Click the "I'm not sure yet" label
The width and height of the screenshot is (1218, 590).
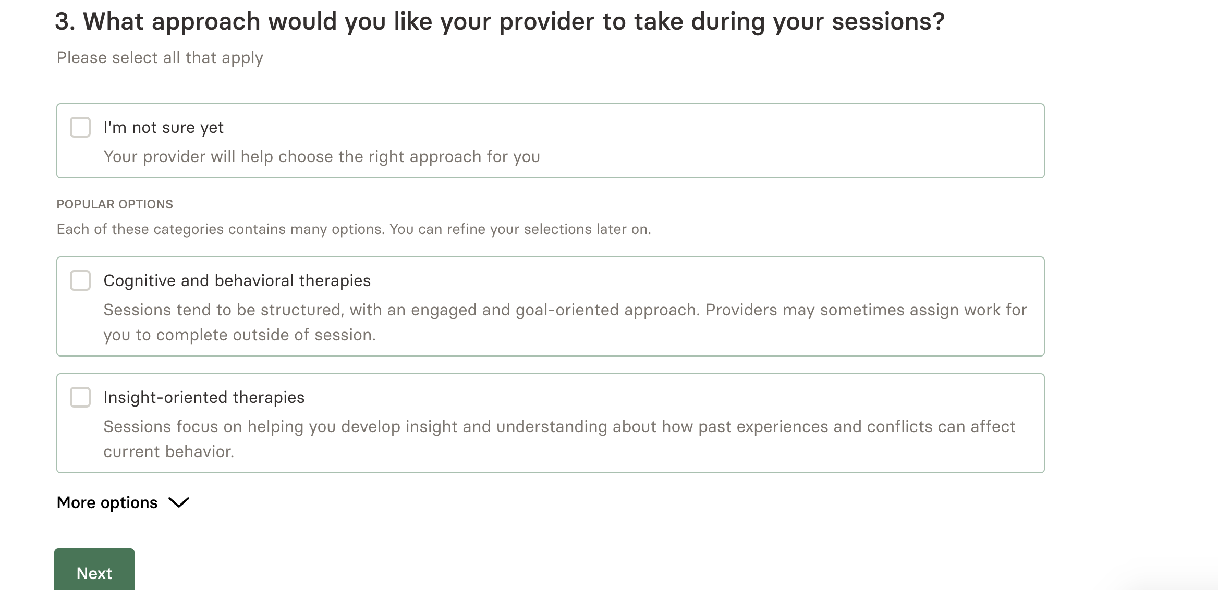pos(163,127)
